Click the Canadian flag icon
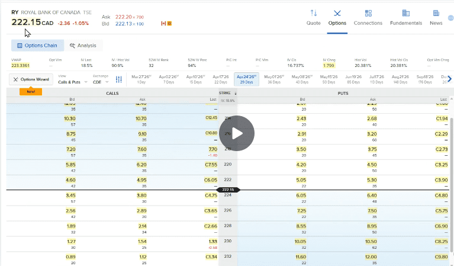The image size is (454, 266). [163, 23]
